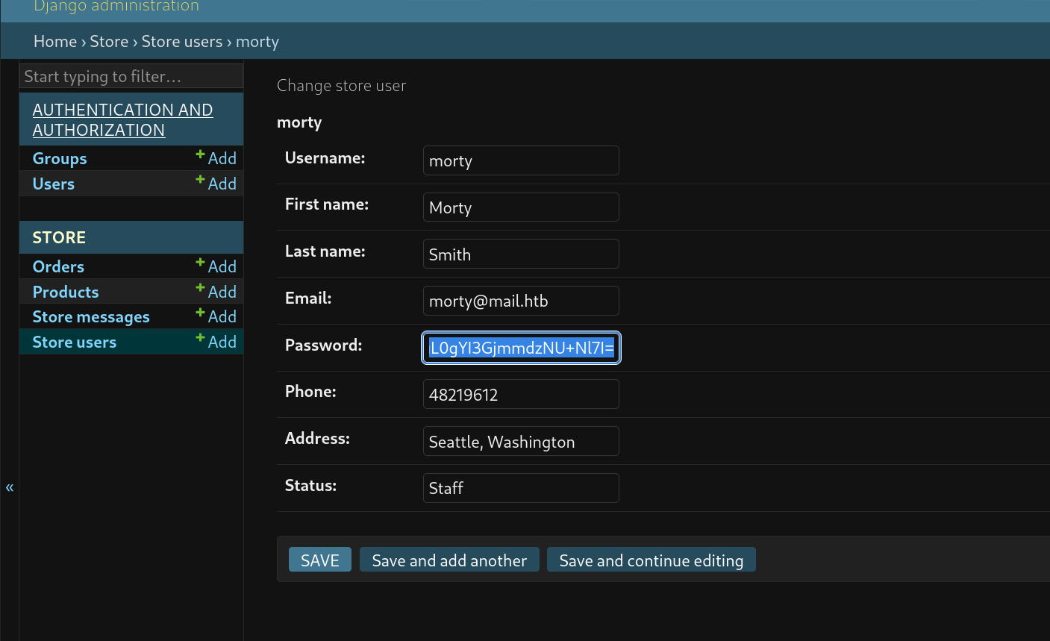Screen dimensions: 1050x641
Task: Click the Add link beside Store users
Action: point(216,342)
